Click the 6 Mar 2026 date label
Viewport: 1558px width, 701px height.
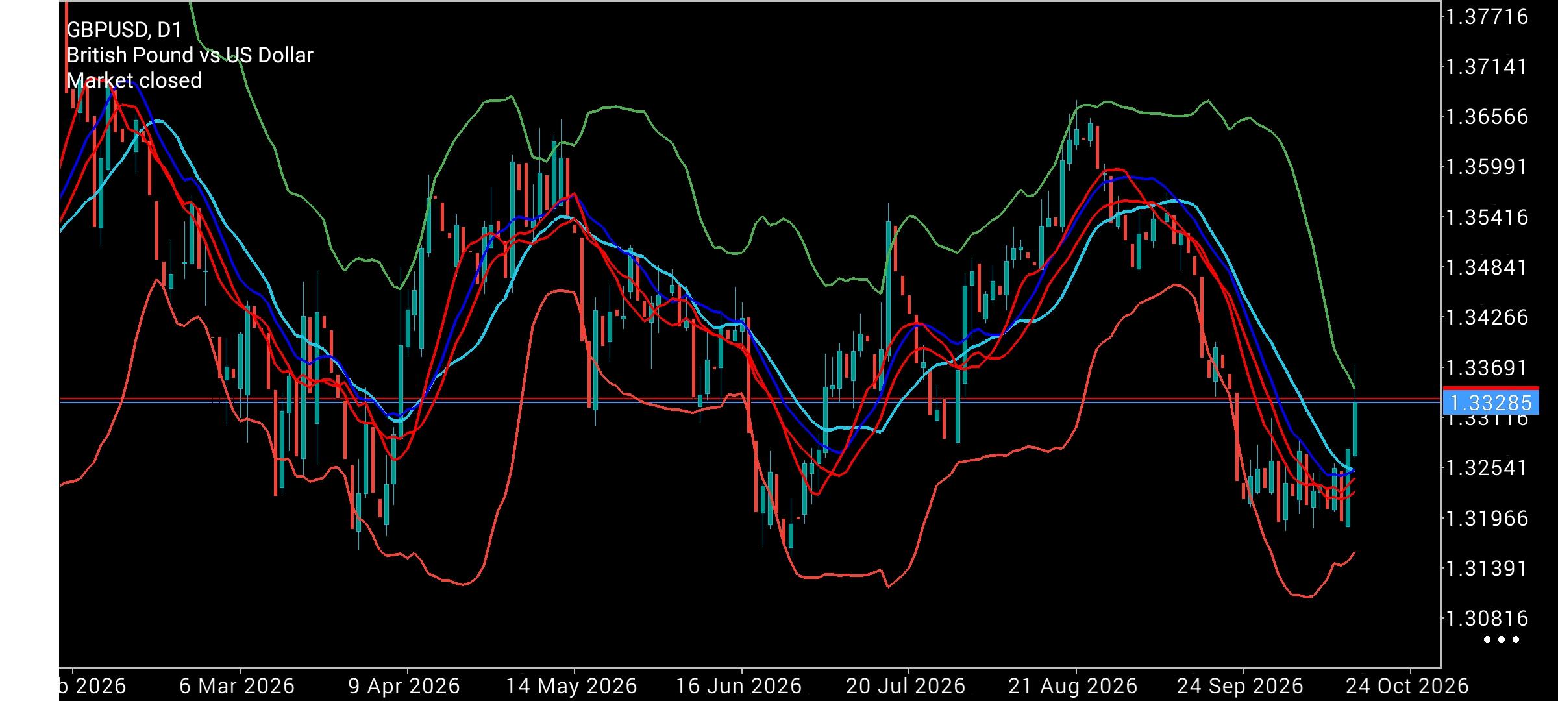pos(237,686)
